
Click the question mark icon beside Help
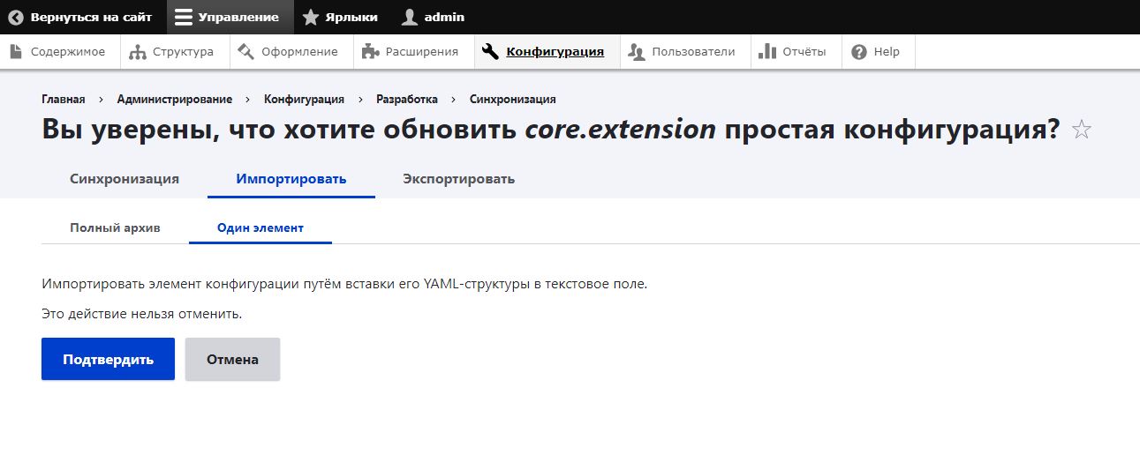(x=859, y=52)
